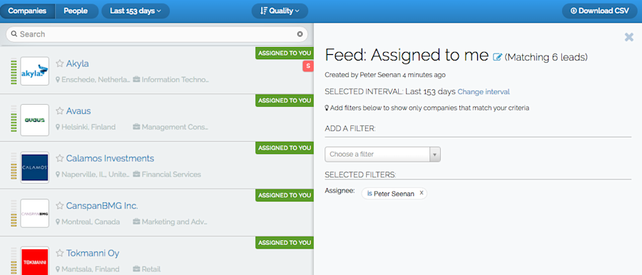The image size is (642, 275).
Task: Star the Akyla company
Action: coord(60,63)
